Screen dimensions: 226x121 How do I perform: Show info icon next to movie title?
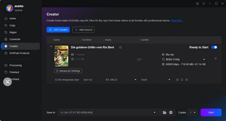(120, 47)
